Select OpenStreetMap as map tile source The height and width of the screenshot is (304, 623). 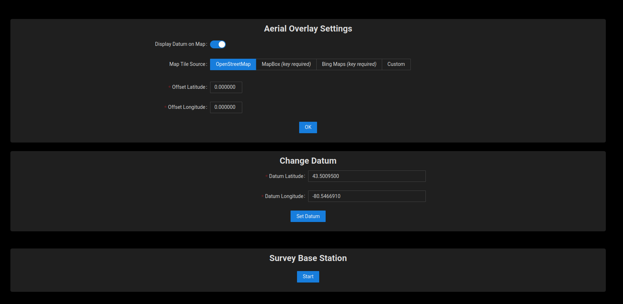point(233,64)
